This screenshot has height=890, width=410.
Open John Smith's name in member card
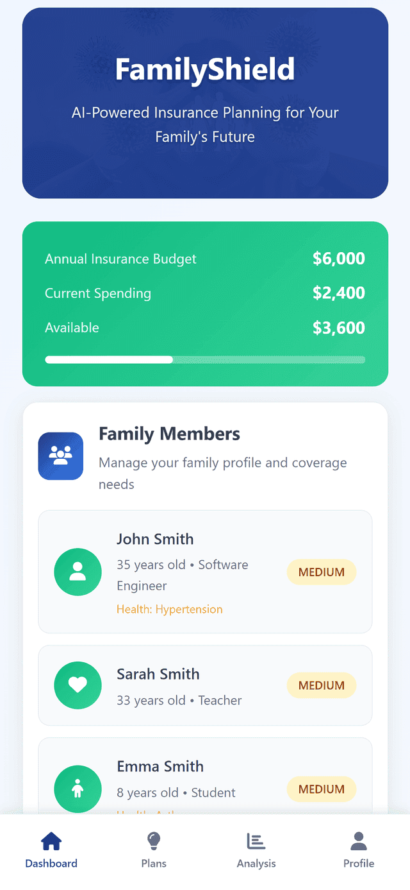pyautogui.click(x=155, y=539)
